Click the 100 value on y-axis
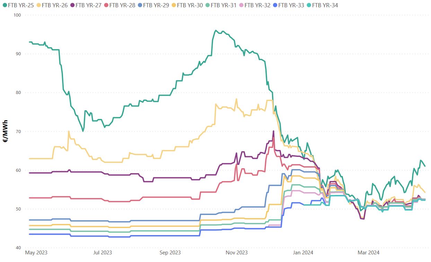Screen dimensions: 431x262 (17, 15)
